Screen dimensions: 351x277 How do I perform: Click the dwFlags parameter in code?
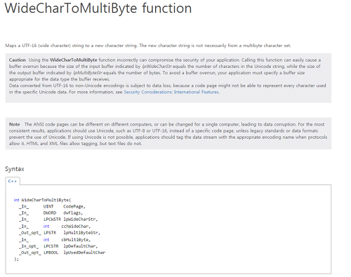[x=72, y=213]
